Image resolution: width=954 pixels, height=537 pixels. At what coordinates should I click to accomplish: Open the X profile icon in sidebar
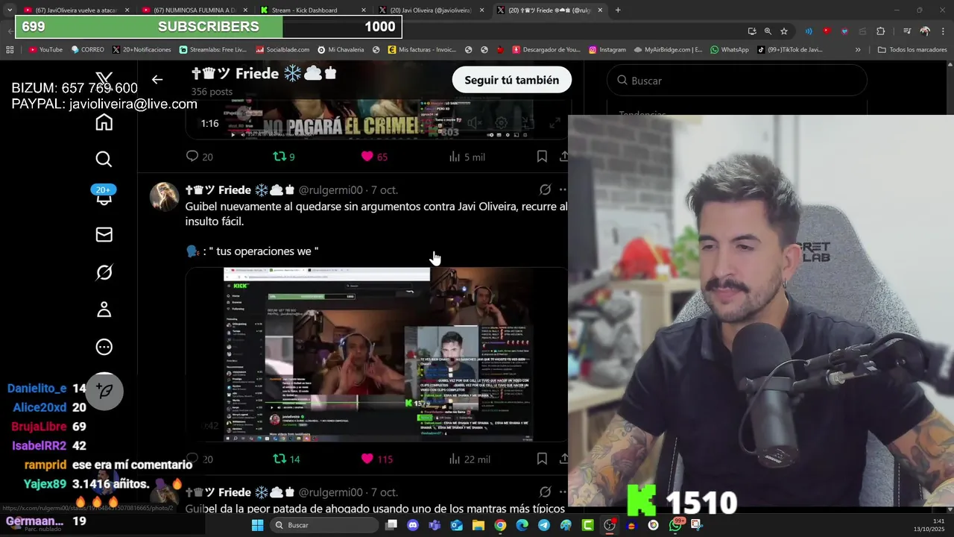[104, 310]
